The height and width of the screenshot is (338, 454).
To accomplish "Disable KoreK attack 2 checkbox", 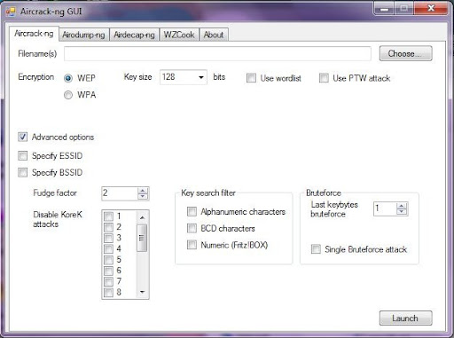I will [x=108, y=227].
